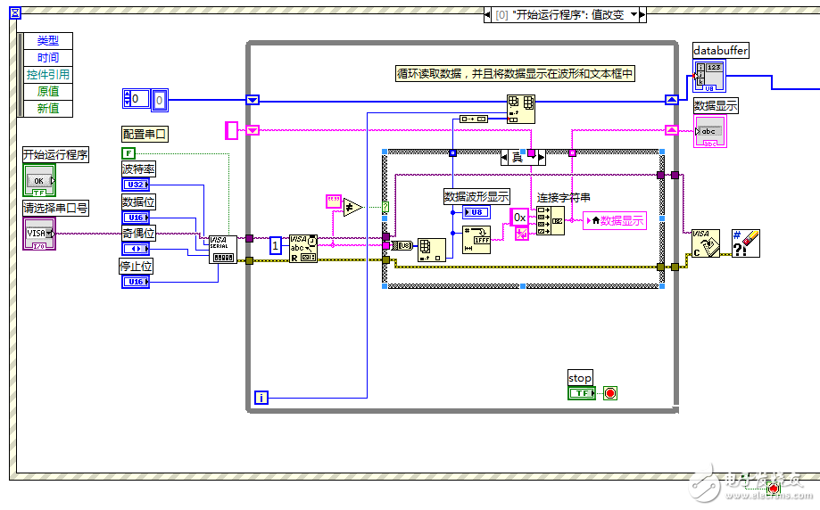Select the Simple Error Handler node
This screenshot has width=820, height=510.
pos(746,243)
